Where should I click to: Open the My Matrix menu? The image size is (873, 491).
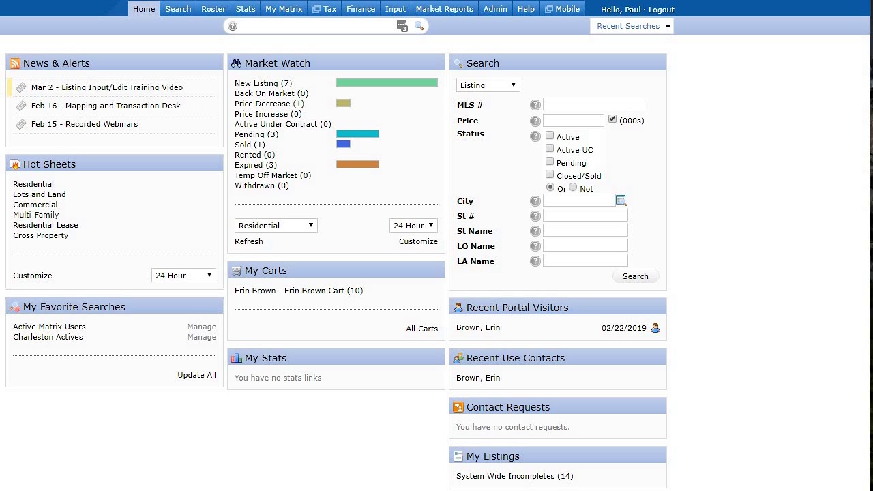click(284, 9)
